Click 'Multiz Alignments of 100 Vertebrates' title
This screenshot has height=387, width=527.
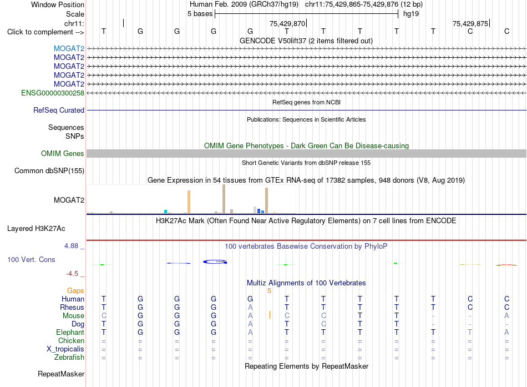click(306, 283)
